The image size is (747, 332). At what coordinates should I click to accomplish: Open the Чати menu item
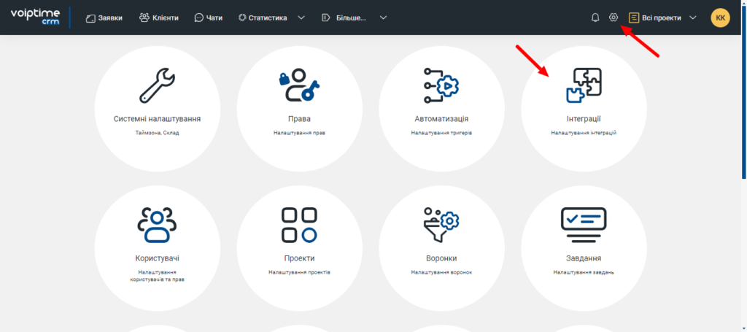click(208, 18)
